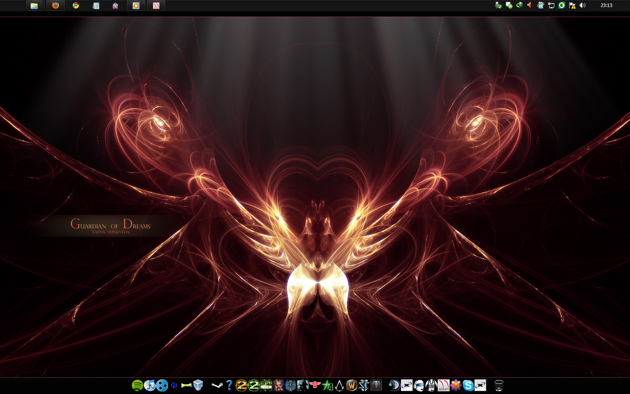Open Spotify from the dock
The height and width of the screenshot is (394, 630).
click(137, 385)
